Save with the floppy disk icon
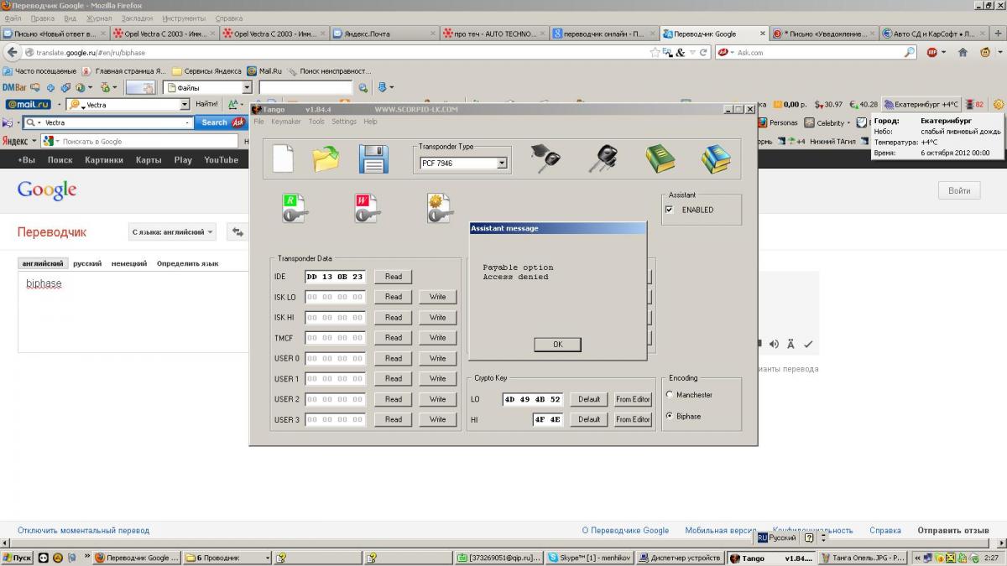This screenshot has height=566, width=1007. pyautogui.click(x=373, y=158)
